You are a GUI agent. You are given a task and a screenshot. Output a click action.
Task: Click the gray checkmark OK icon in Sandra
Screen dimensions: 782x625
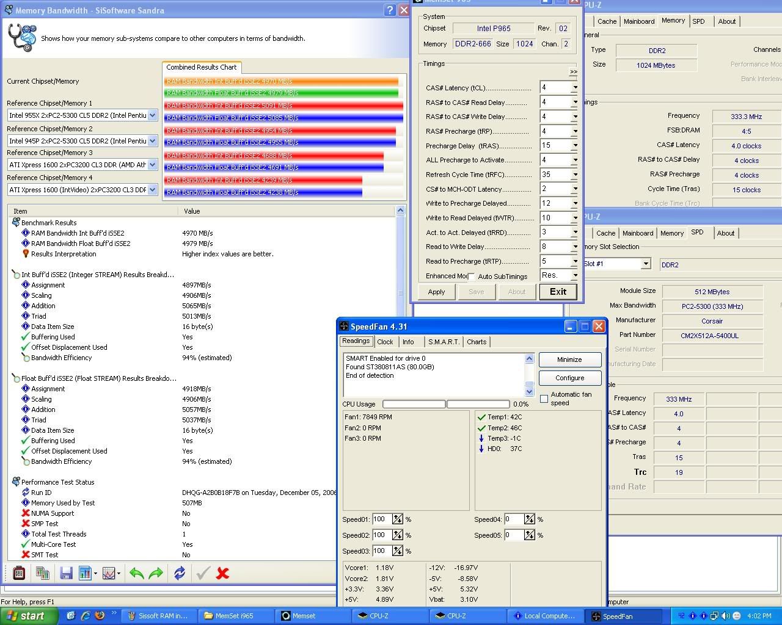point(203,573)
